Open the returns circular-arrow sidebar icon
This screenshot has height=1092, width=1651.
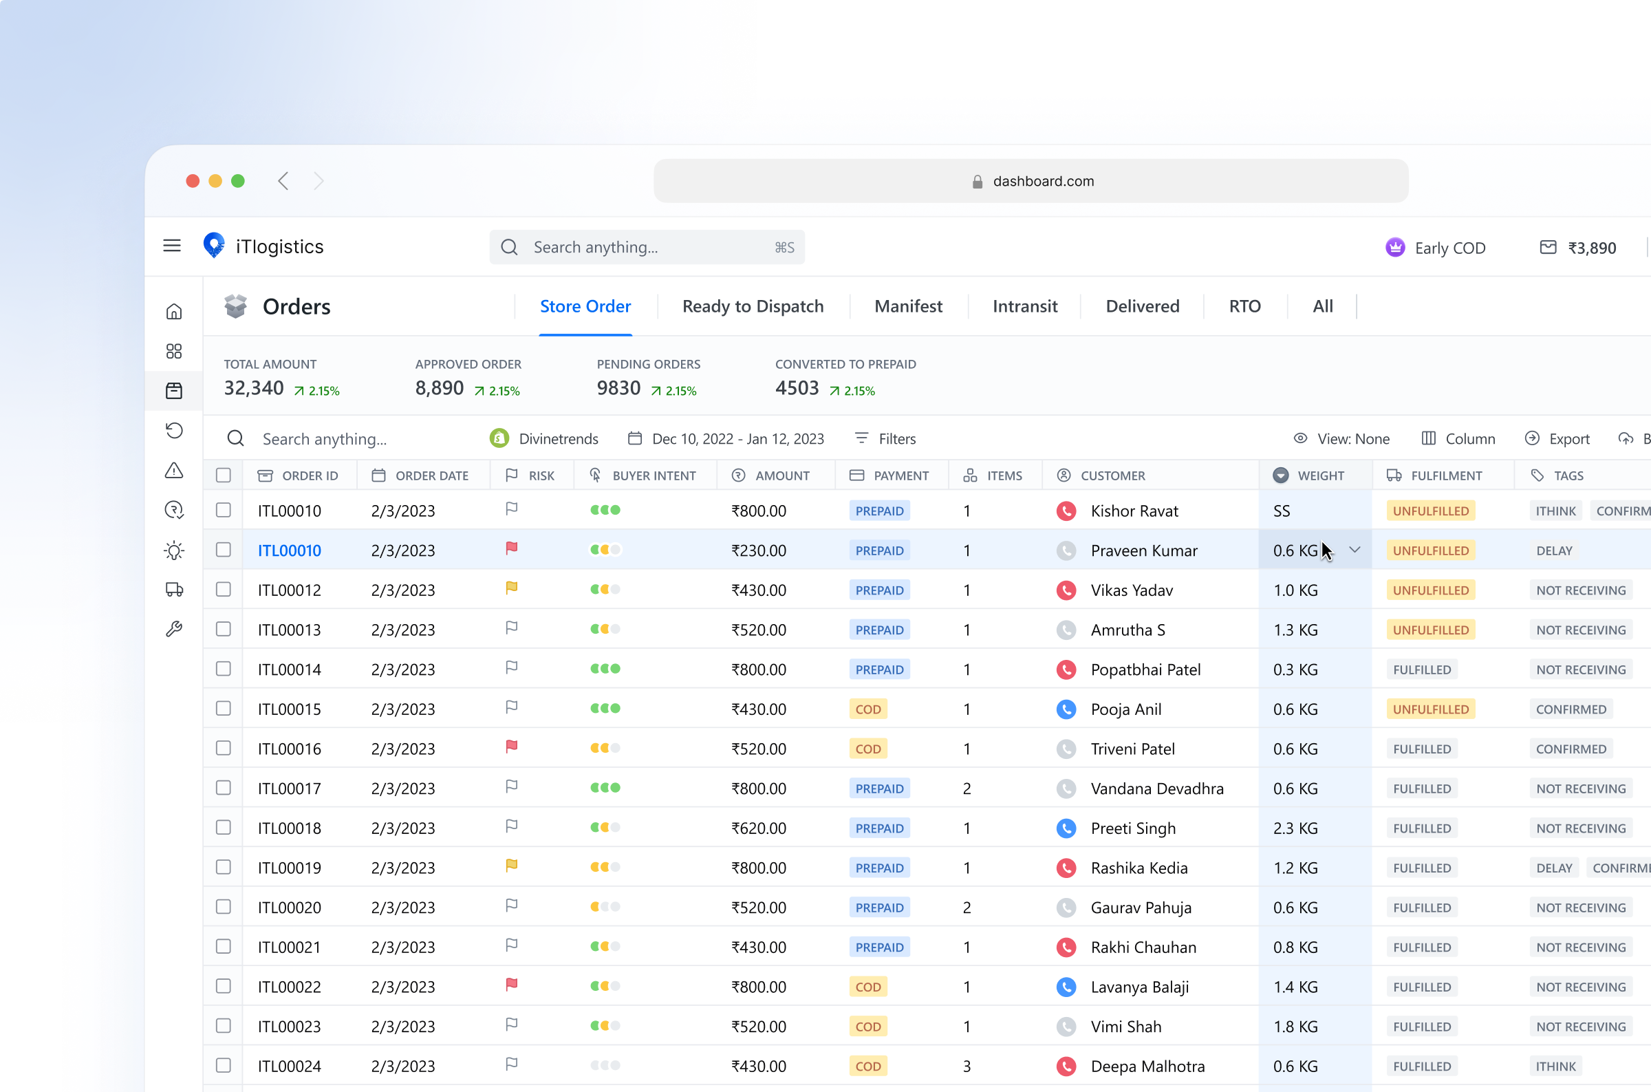click(174, 430)
